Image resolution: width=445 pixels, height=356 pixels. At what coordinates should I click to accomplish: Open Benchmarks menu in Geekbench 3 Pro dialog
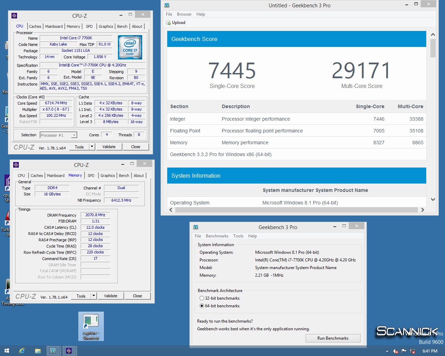(x=217, y=236)
